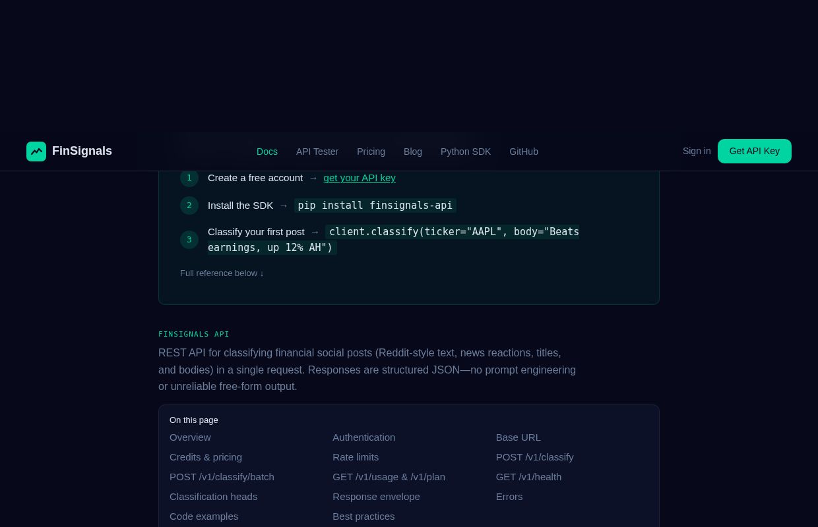
Task: Jump to Response envelope section
Action: (376, 497)
